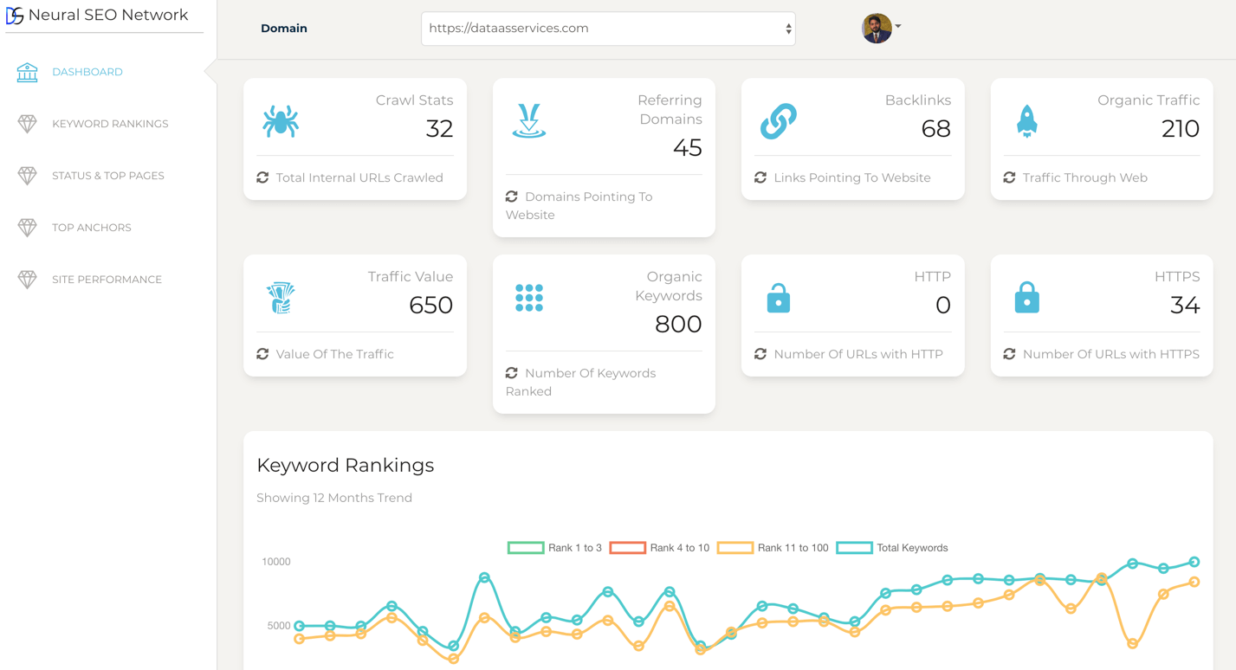Viewport: 1236px width, 670px height.
Task: Click the green Rank 1 to 3 swatch
Action: click(526, 548)
